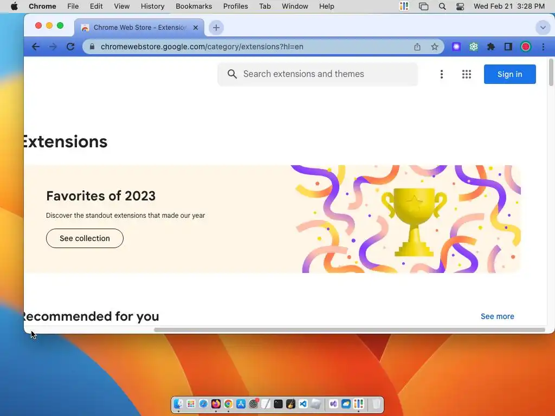Select the Chrome Web Store tab
This screenshot has width=555, height=416.
(x=139, y=28)
